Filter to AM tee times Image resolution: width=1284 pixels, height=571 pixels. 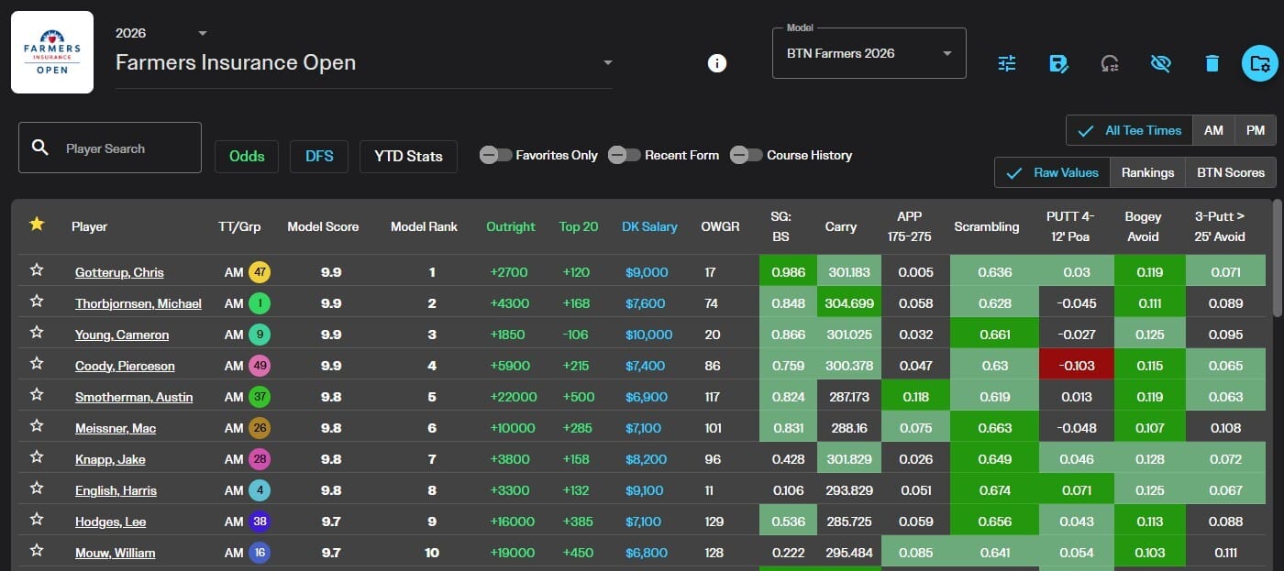tap(1213, 130)
